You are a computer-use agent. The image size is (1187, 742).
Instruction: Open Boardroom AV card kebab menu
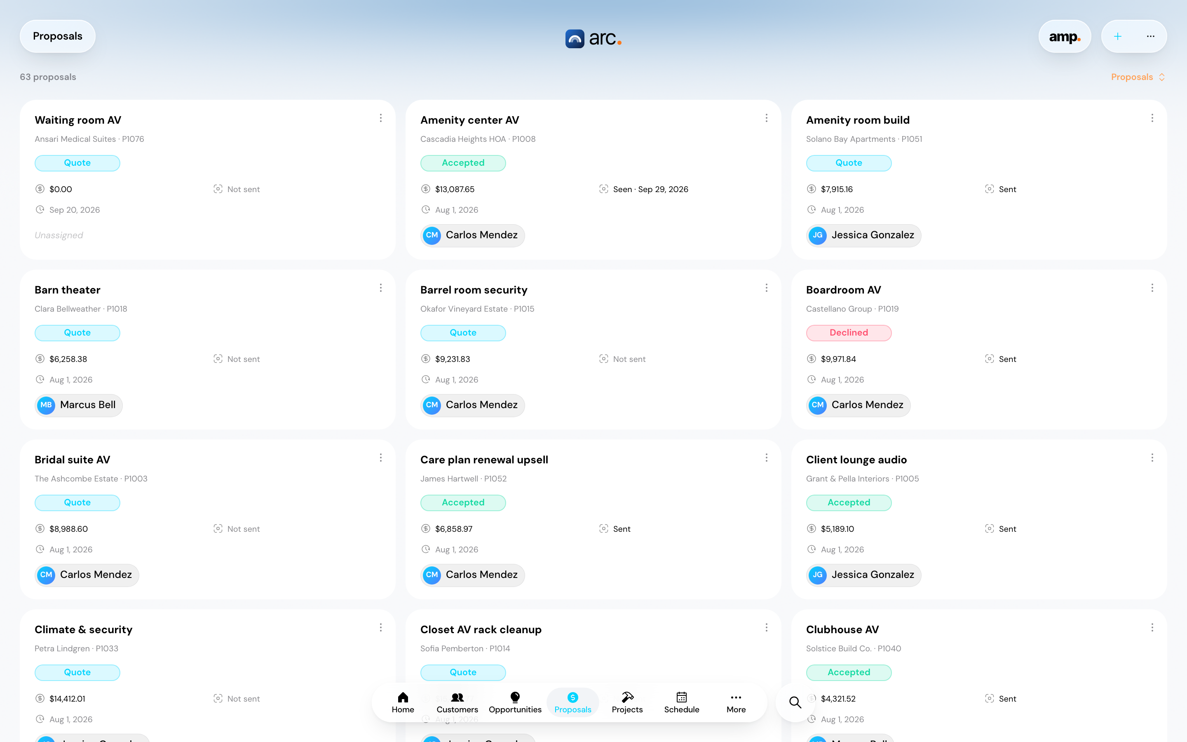point(1152,288)
